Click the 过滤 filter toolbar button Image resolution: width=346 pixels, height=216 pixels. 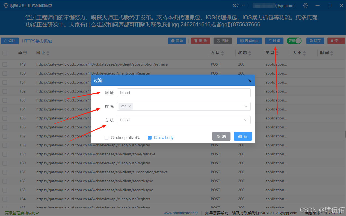pyautogui.click(x=274, y=41)
